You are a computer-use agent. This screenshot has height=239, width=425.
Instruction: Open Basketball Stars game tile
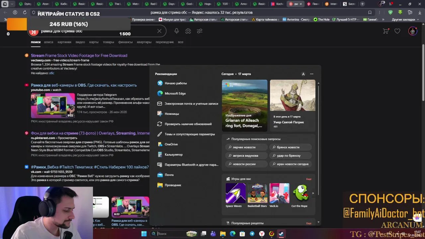(257, 195)
